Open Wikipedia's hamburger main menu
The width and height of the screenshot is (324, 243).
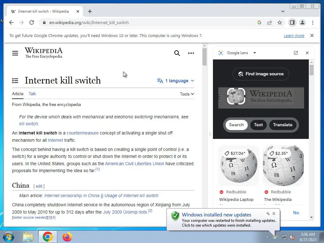pyautogui.click(x=15, y=53)
